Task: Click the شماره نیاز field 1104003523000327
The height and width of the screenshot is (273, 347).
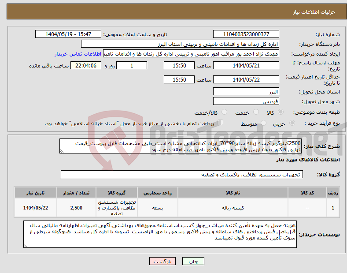Action: 246,34
